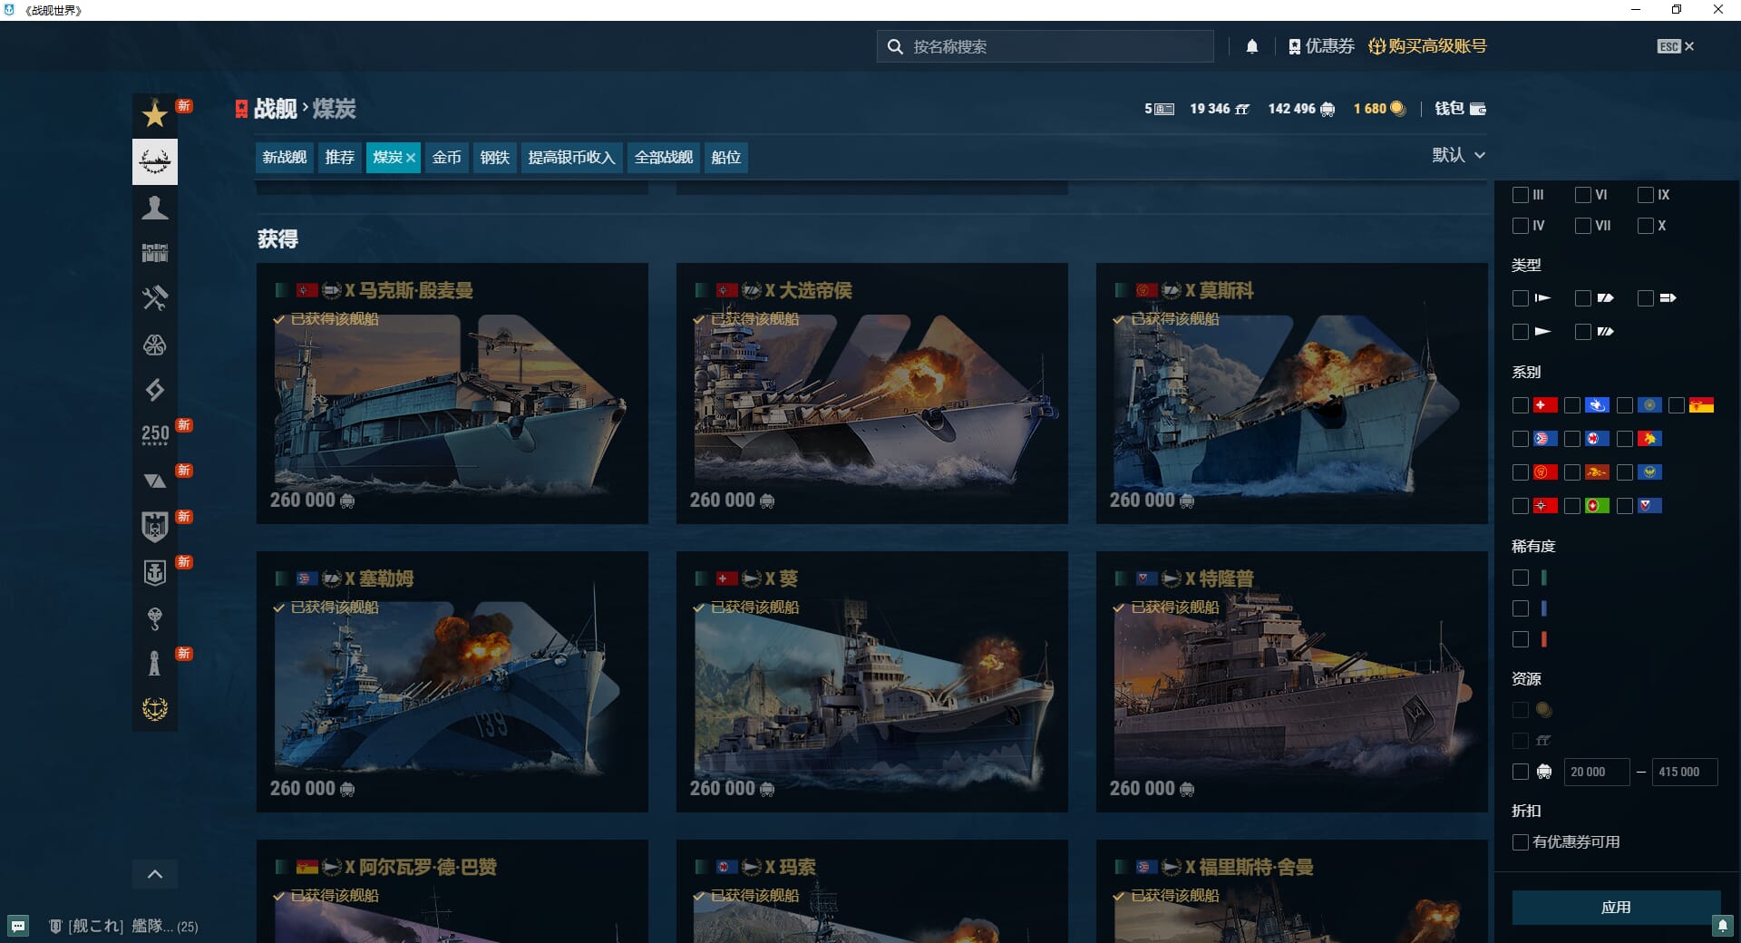Open the star featured section in sidebar
This screenshot has height=943, width=1741.
[x=155, y=114]
